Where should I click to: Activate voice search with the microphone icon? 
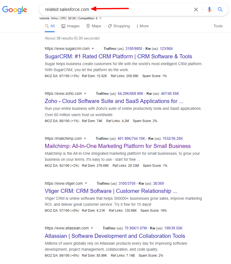tap(209, 9)
